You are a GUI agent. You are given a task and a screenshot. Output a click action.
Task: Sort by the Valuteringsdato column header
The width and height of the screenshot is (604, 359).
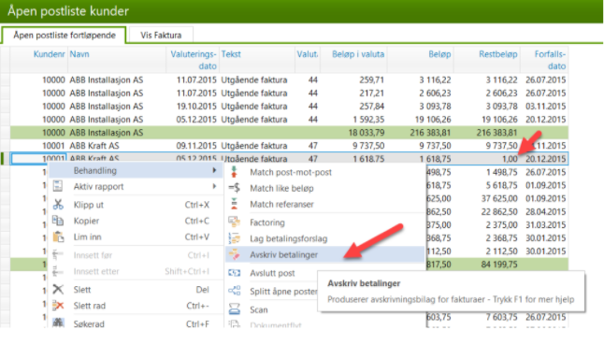pos(194,60)
